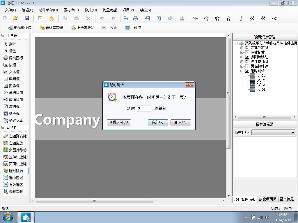Collapse the 延时跳转 tree node
Screen dimensions: 298x223
pyautogui.click(x=242, y=71)
